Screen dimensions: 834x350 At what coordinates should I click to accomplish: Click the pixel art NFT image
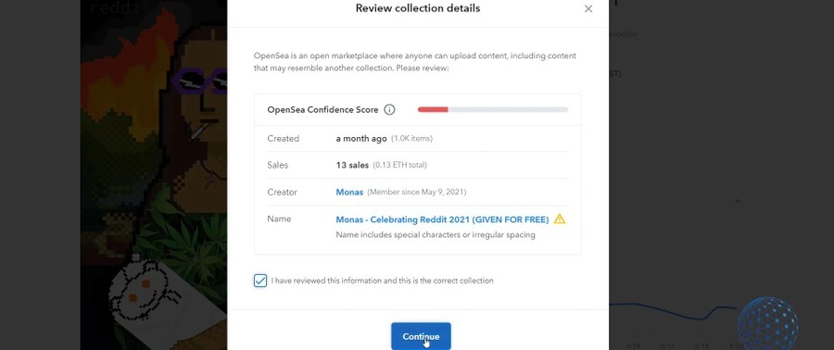154,175
